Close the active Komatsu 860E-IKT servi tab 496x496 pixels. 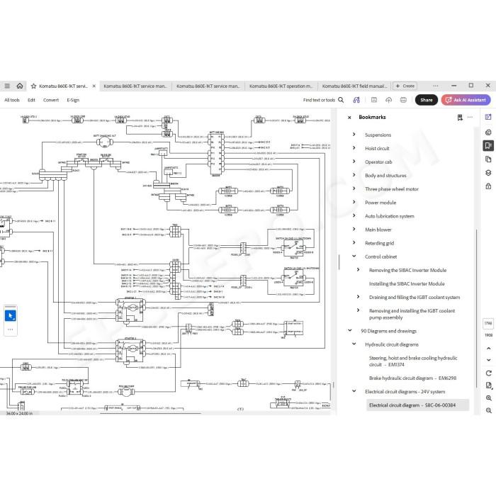pos(94,86)
